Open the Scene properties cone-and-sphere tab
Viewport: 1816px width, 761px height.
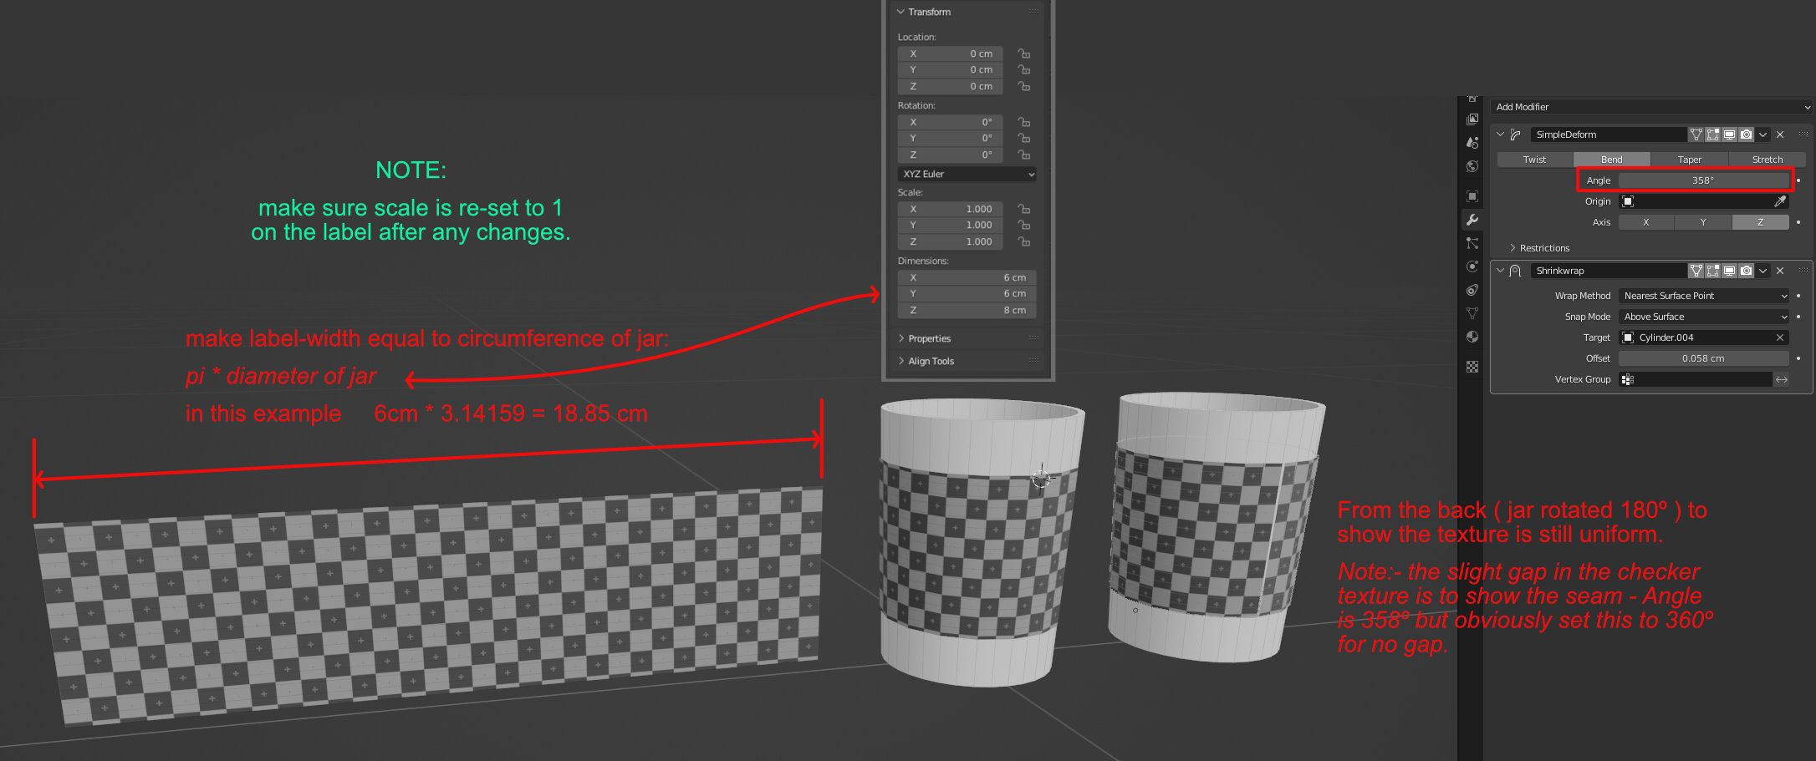(x=1472, y=143)
